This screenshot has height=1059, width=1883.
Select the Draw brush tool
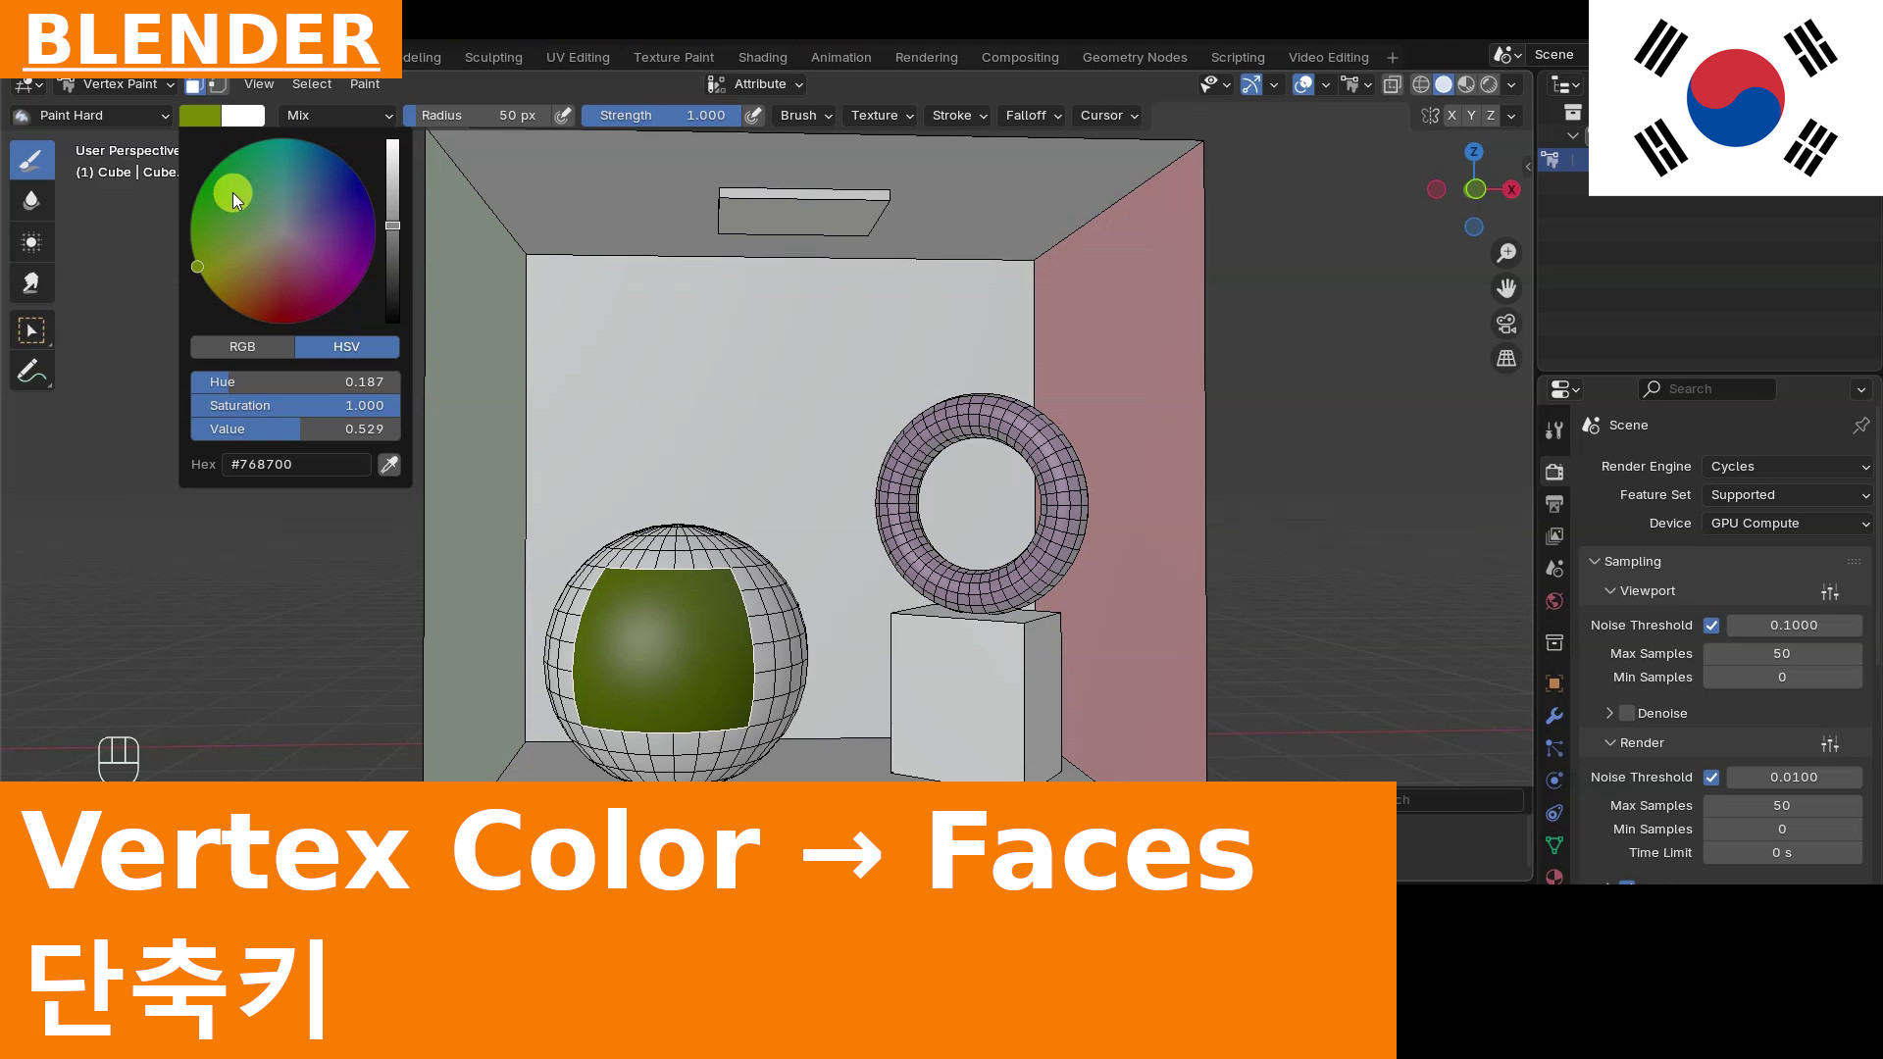pos(31,160)
